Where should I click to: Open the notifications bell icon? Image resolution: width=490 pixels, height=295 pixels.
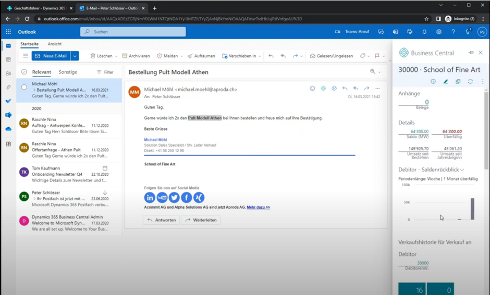(424, 32)
